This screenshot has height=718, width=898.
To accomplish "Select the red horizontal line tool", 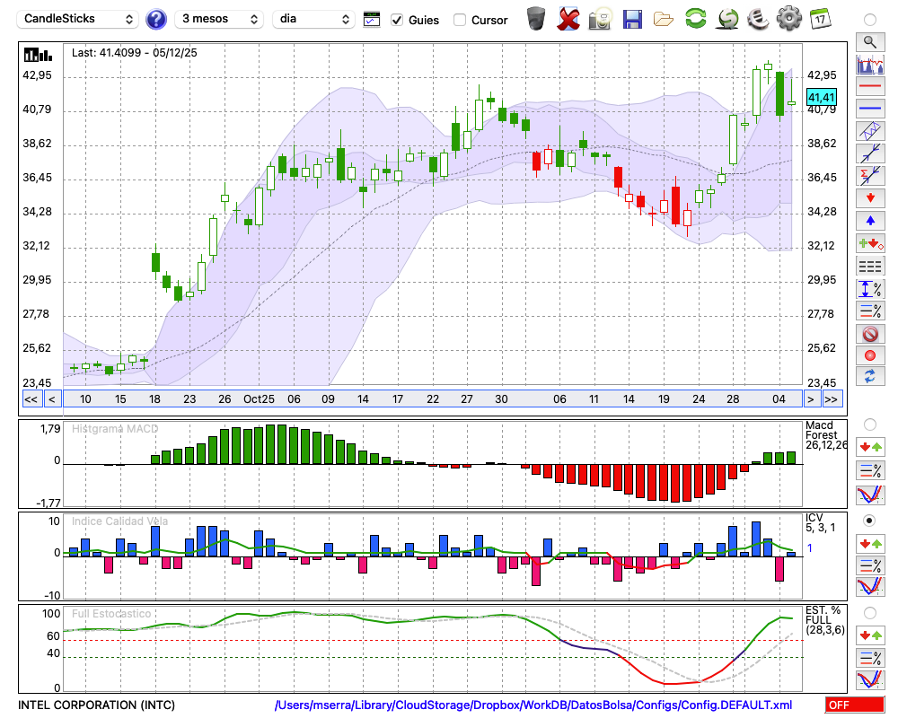I will point(869,87).
